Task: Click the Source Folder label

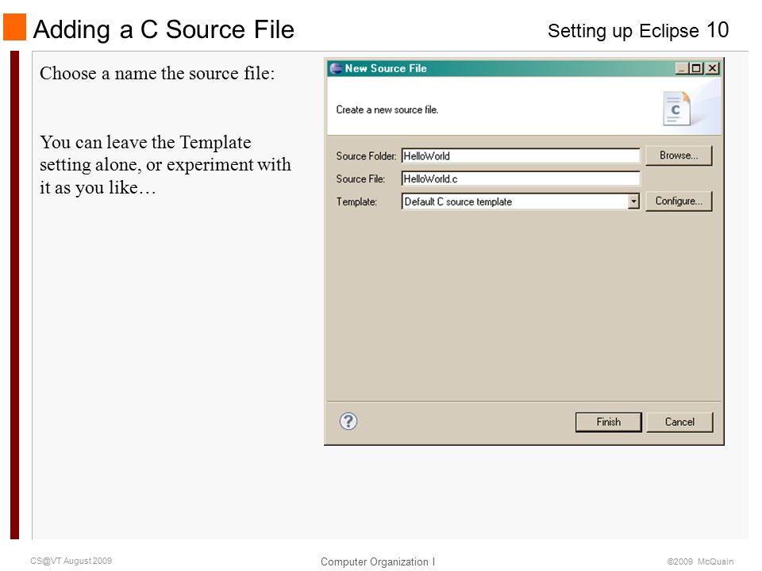Action: 366,156
